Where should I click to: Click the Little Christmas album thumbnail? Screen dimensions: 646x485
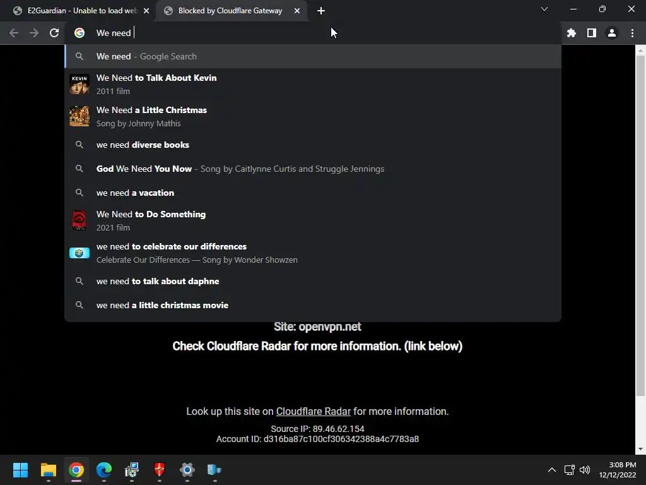click(79, 116)
